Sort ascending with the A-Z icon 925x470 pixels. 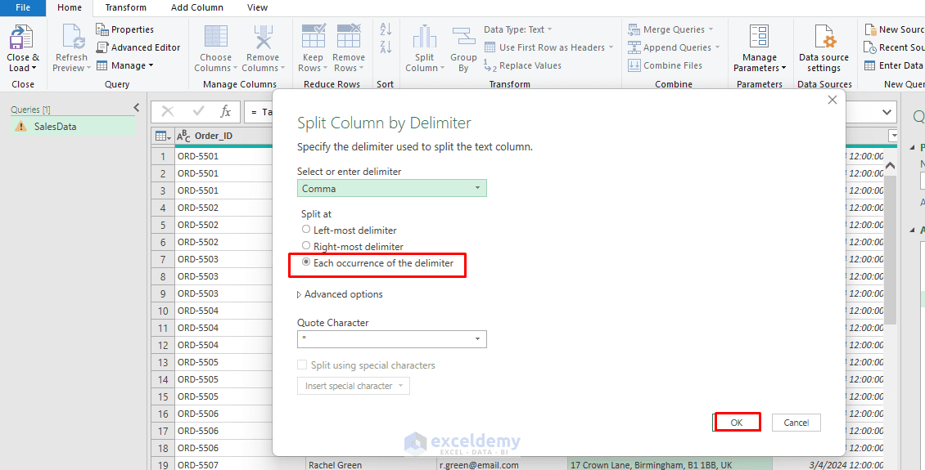[386, 29]
